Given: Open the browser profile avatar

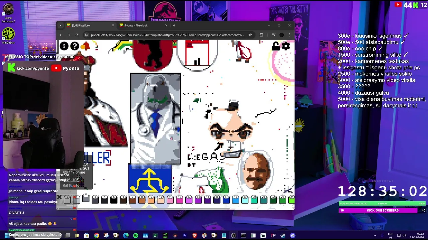Looking at the screenshot, I should pyautogui.click(x=282, y=35).
